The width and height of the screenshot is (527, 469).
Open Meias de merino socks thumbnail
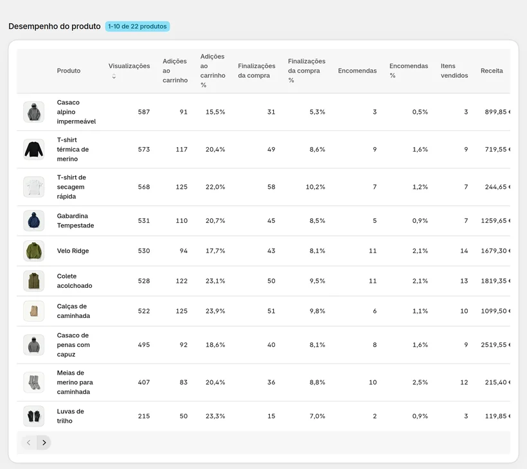(33, 382)
